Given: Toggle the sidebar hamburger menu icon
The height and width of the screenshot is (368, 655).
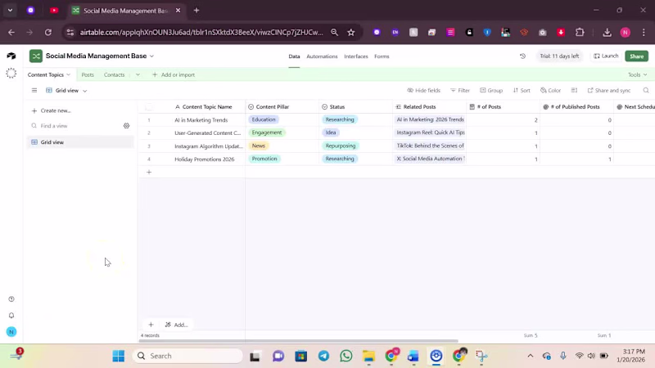Looking at the screenshot, I should (34, 90).
